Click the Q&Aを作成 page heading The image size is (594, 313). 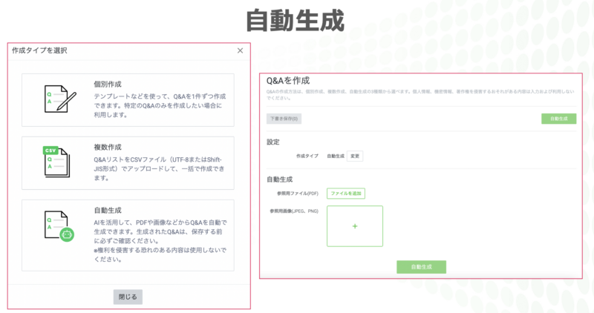287,80
